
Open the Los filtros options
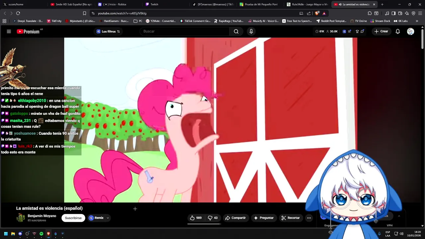[108, 32]
